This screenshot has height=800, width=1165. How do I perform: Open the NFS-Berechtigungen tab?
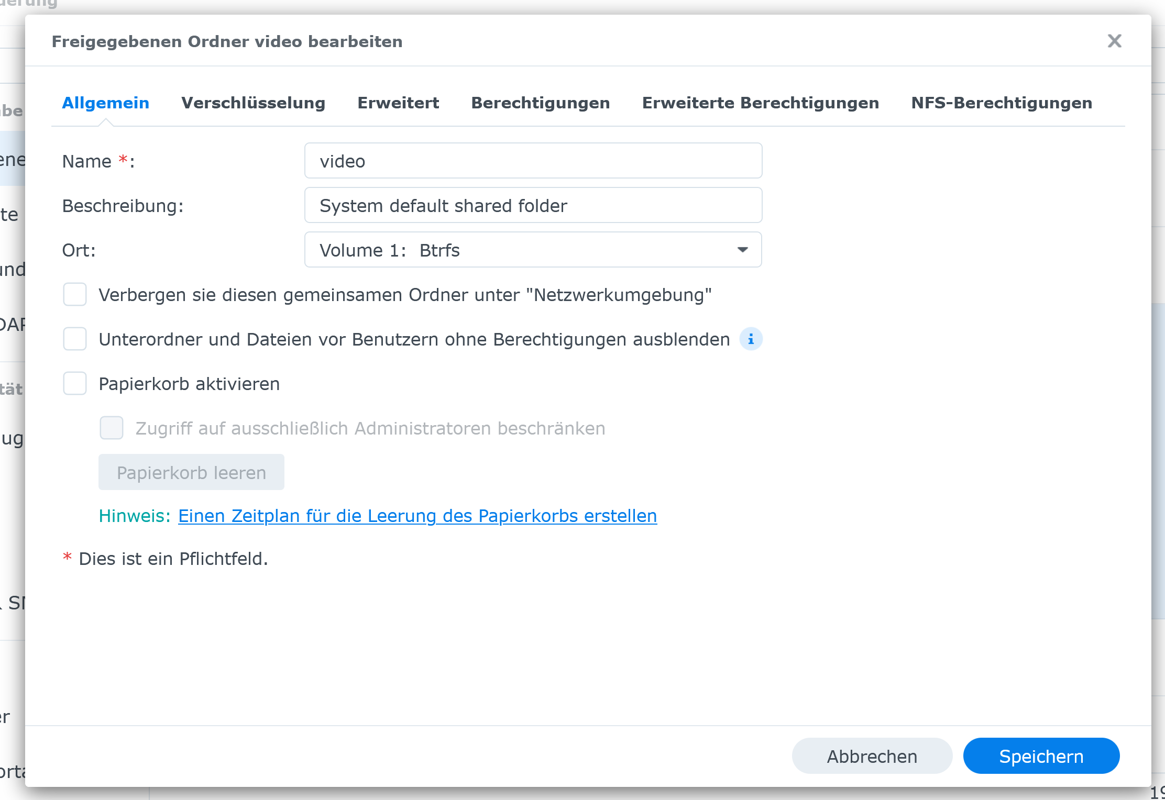pos(1002,103)
